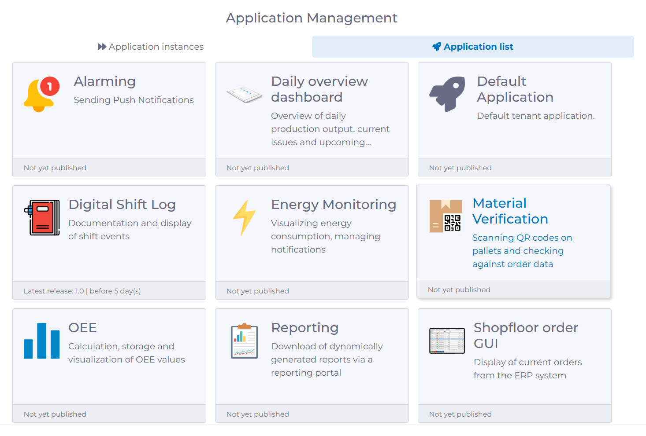This screenshot has height=436, width=646.
Task: Click the Default Application rocket icon
Action: click(x=447, y=94)
